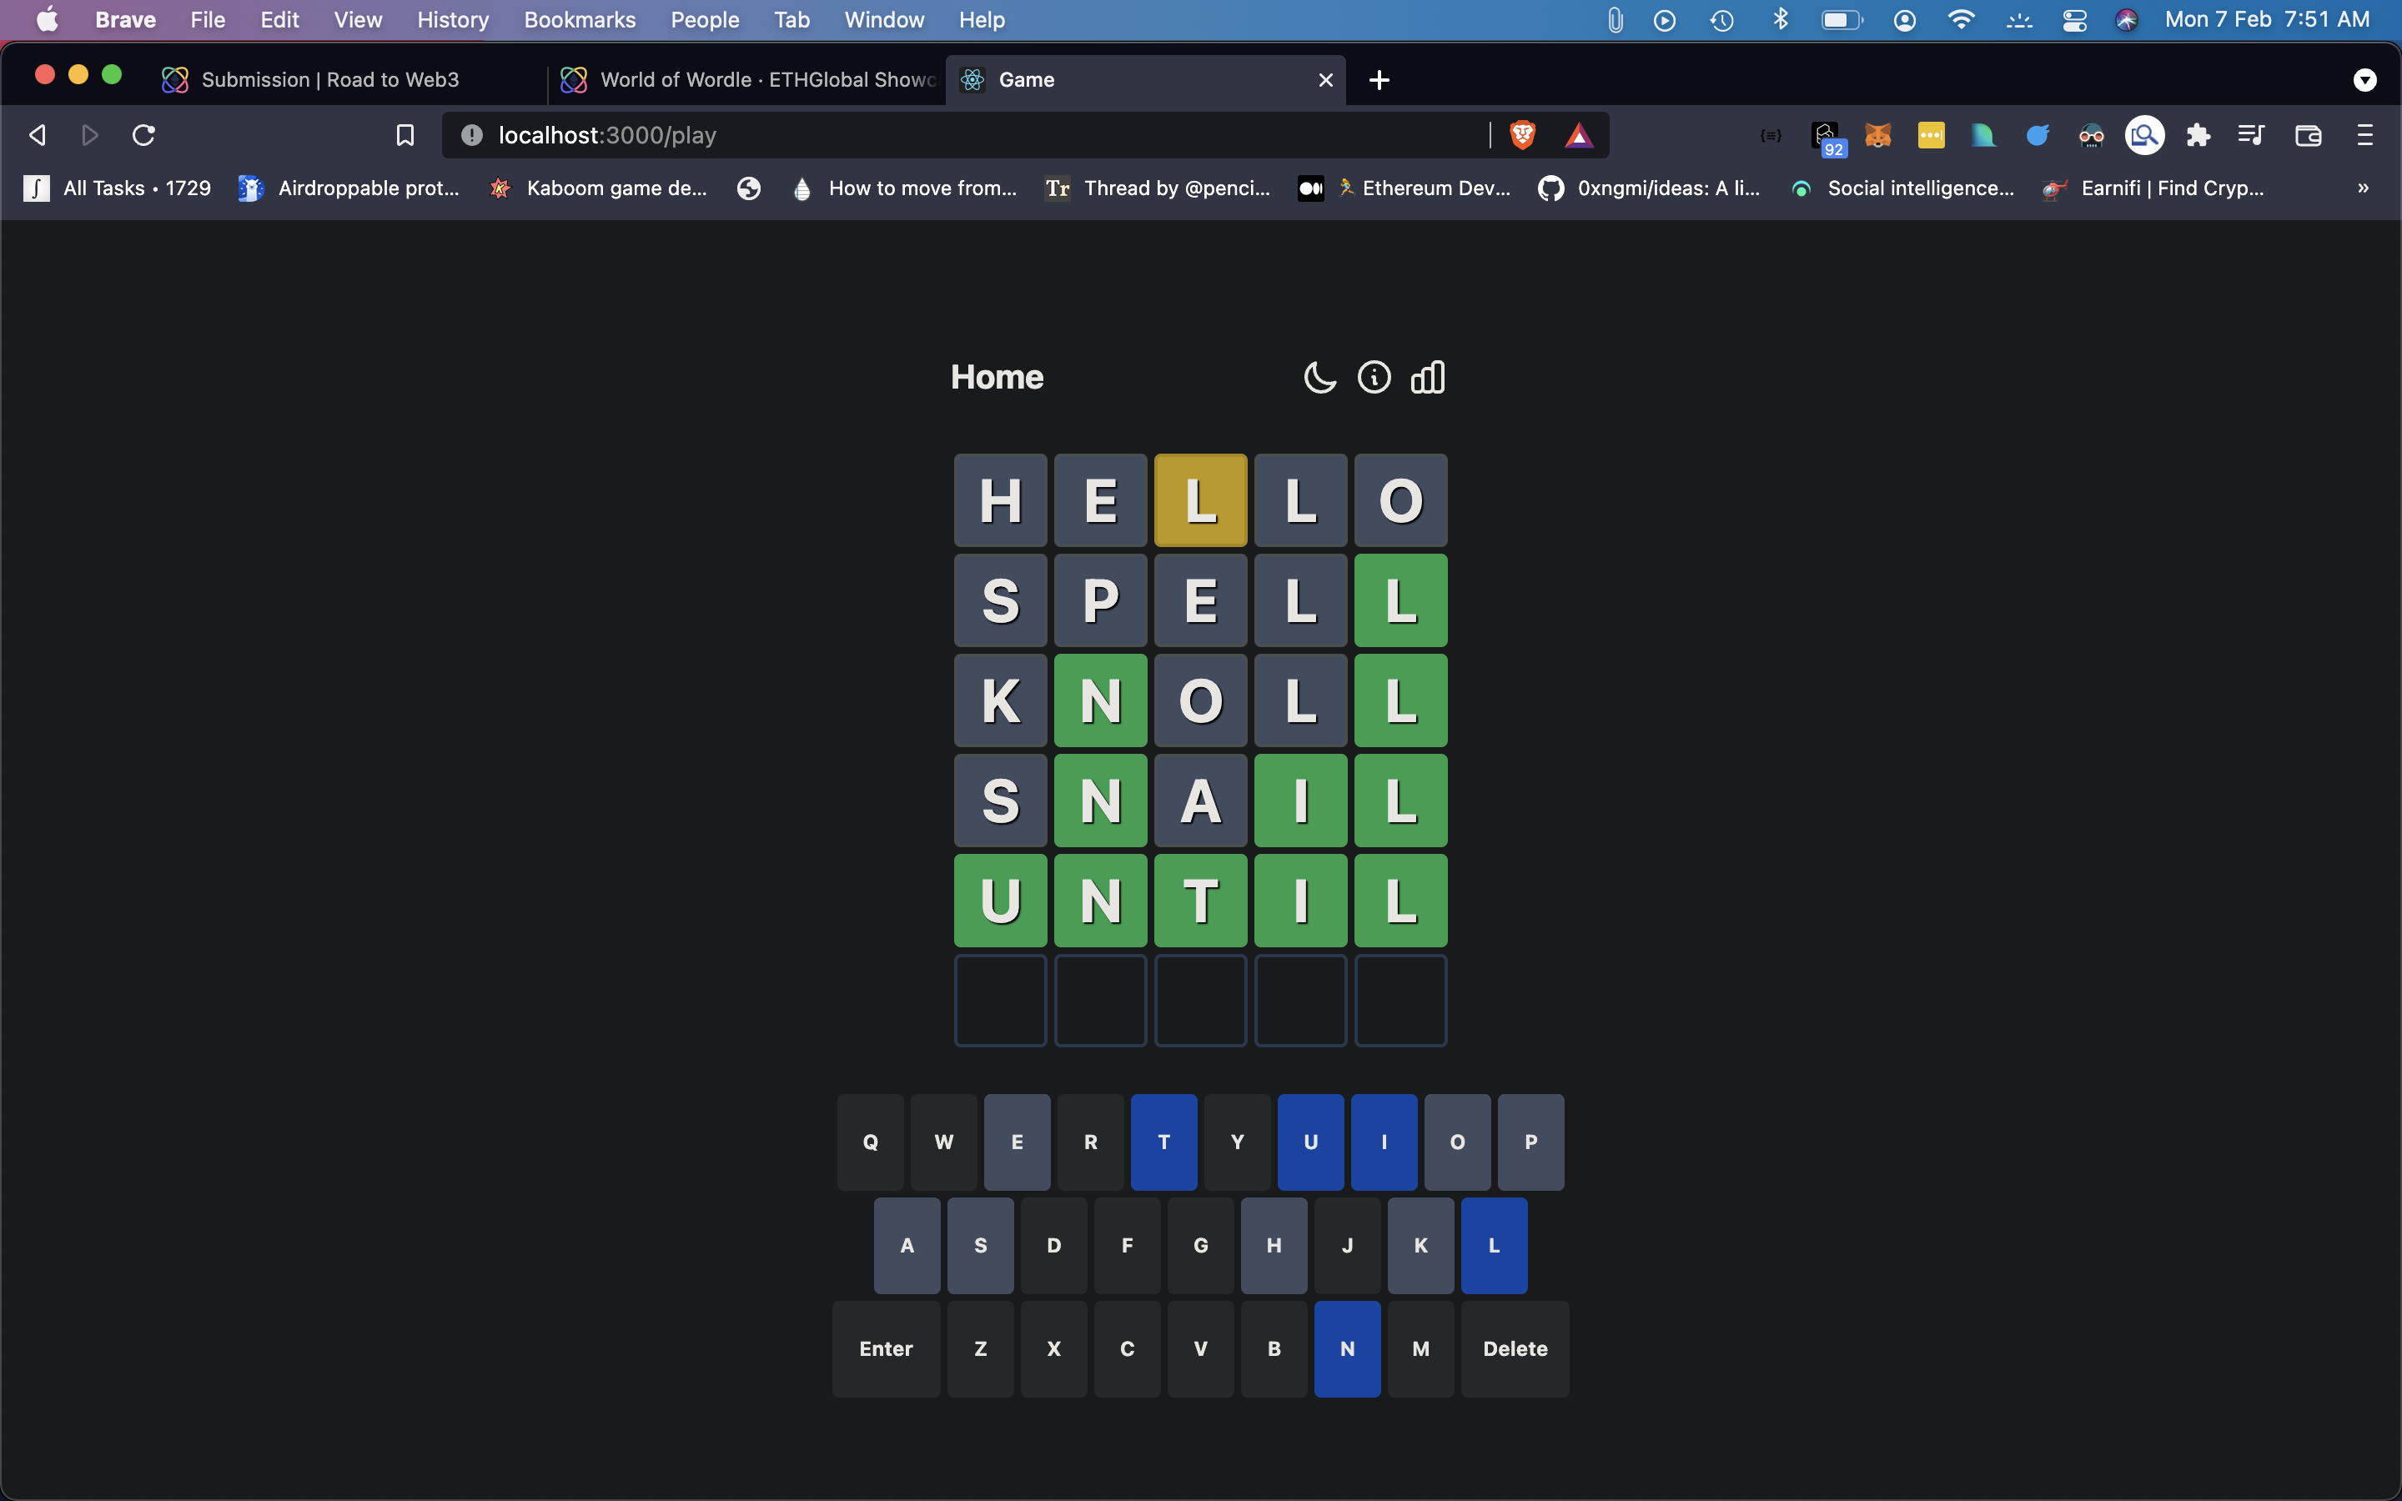
Task: Open Airdroppable prot... bookmark
Action: click(349, 188)
